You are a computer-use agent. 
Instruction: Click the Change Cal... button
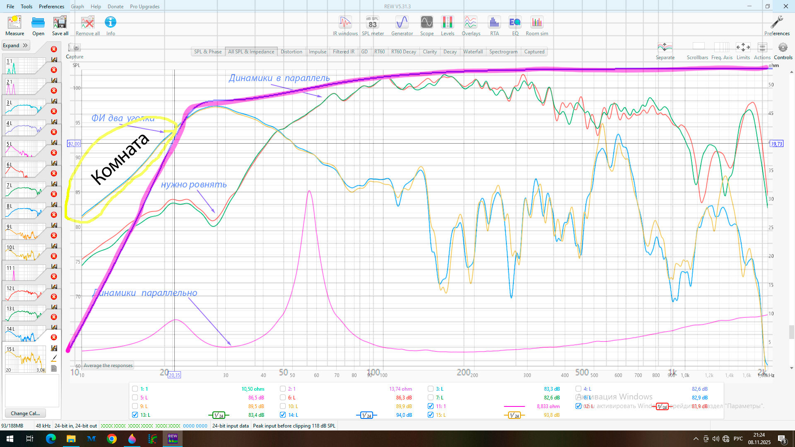25,413
